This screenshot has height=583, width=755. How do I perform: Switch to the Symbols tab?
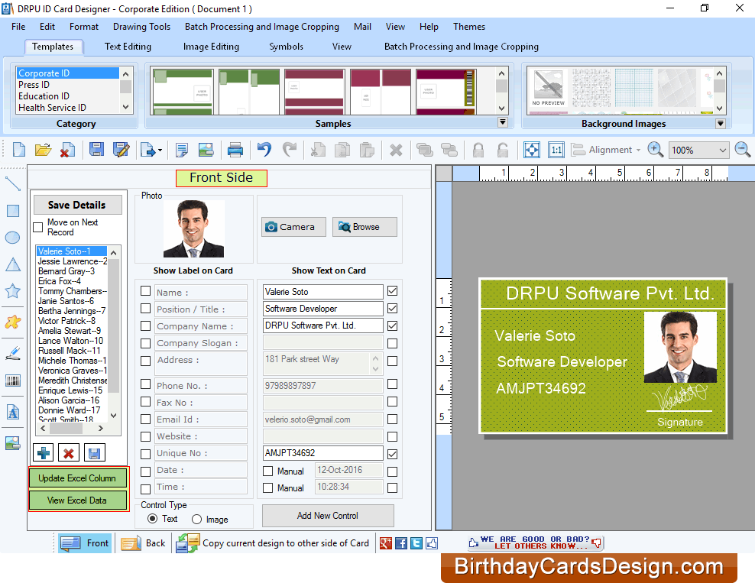(286, 46)
